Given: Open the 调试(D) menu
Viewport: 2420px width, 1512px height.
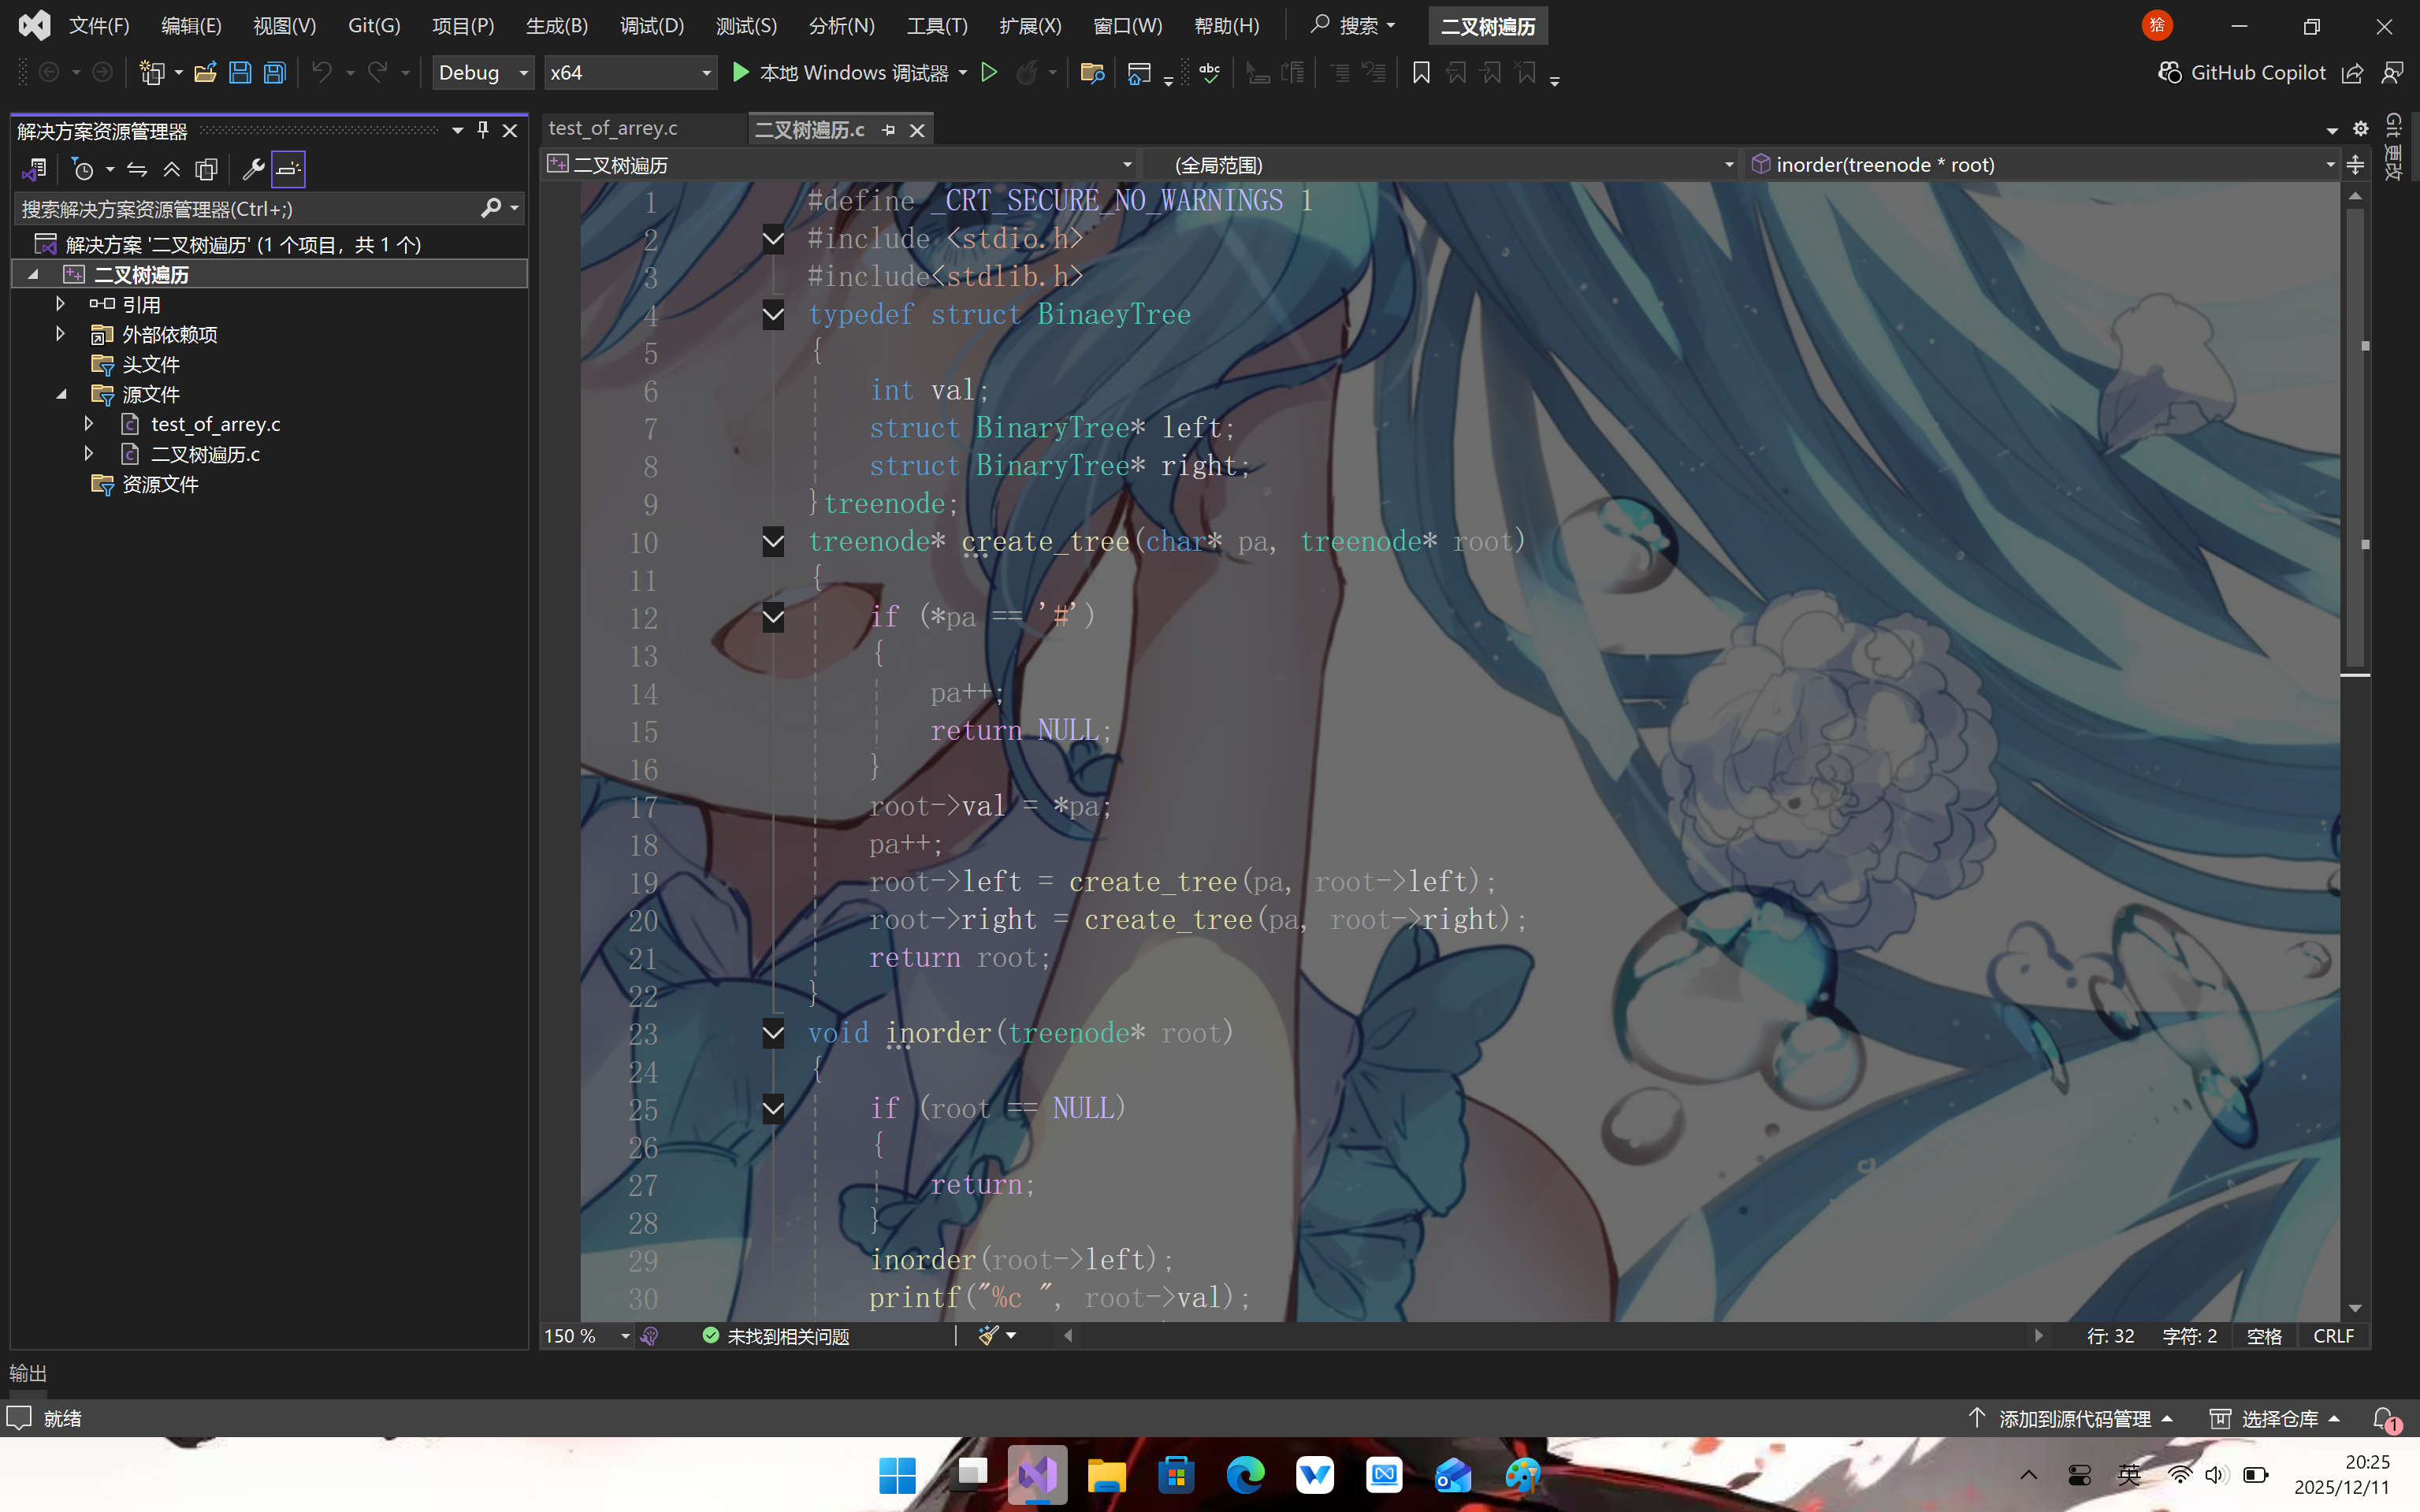Looking at the screenshot, I should pyautogui.click(x=651, y=25).
